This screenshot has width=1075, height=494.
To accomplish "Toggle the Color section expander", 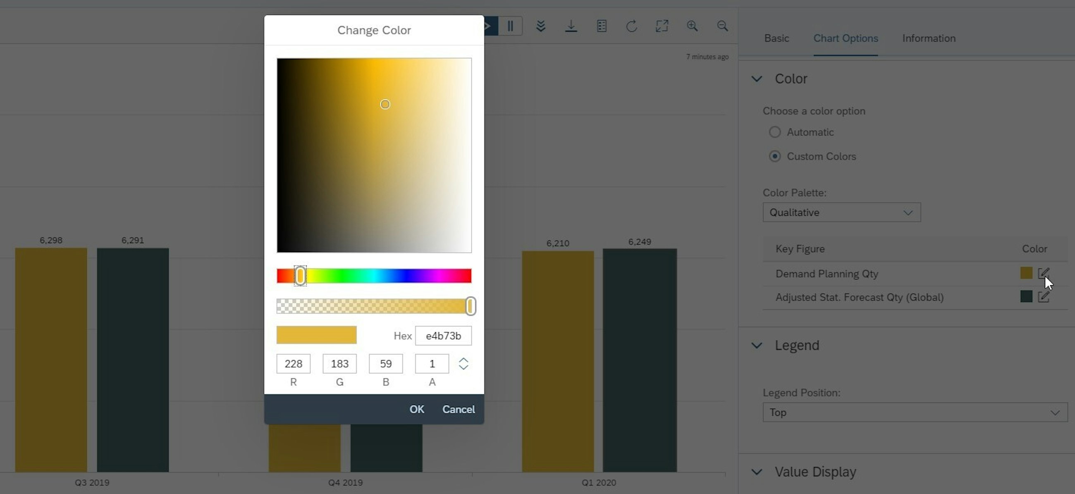I will (755, 78).
